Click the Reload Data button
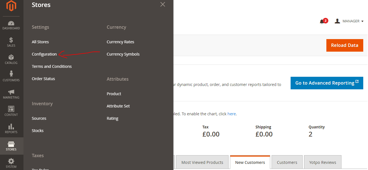The width and height of the screenshot is (368, 170). 345,45
